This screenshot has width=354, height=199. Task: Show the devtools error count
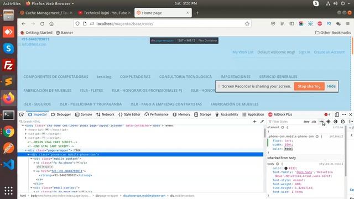click(327, 114)
